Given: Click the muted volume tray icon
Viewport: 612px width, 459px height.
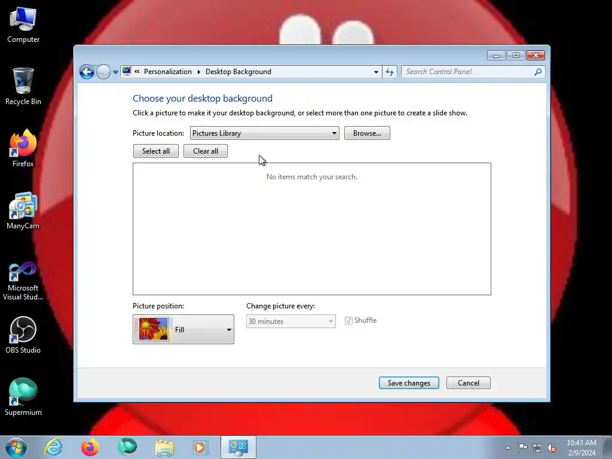Looking at the screenshot, I should coord(552,448).
